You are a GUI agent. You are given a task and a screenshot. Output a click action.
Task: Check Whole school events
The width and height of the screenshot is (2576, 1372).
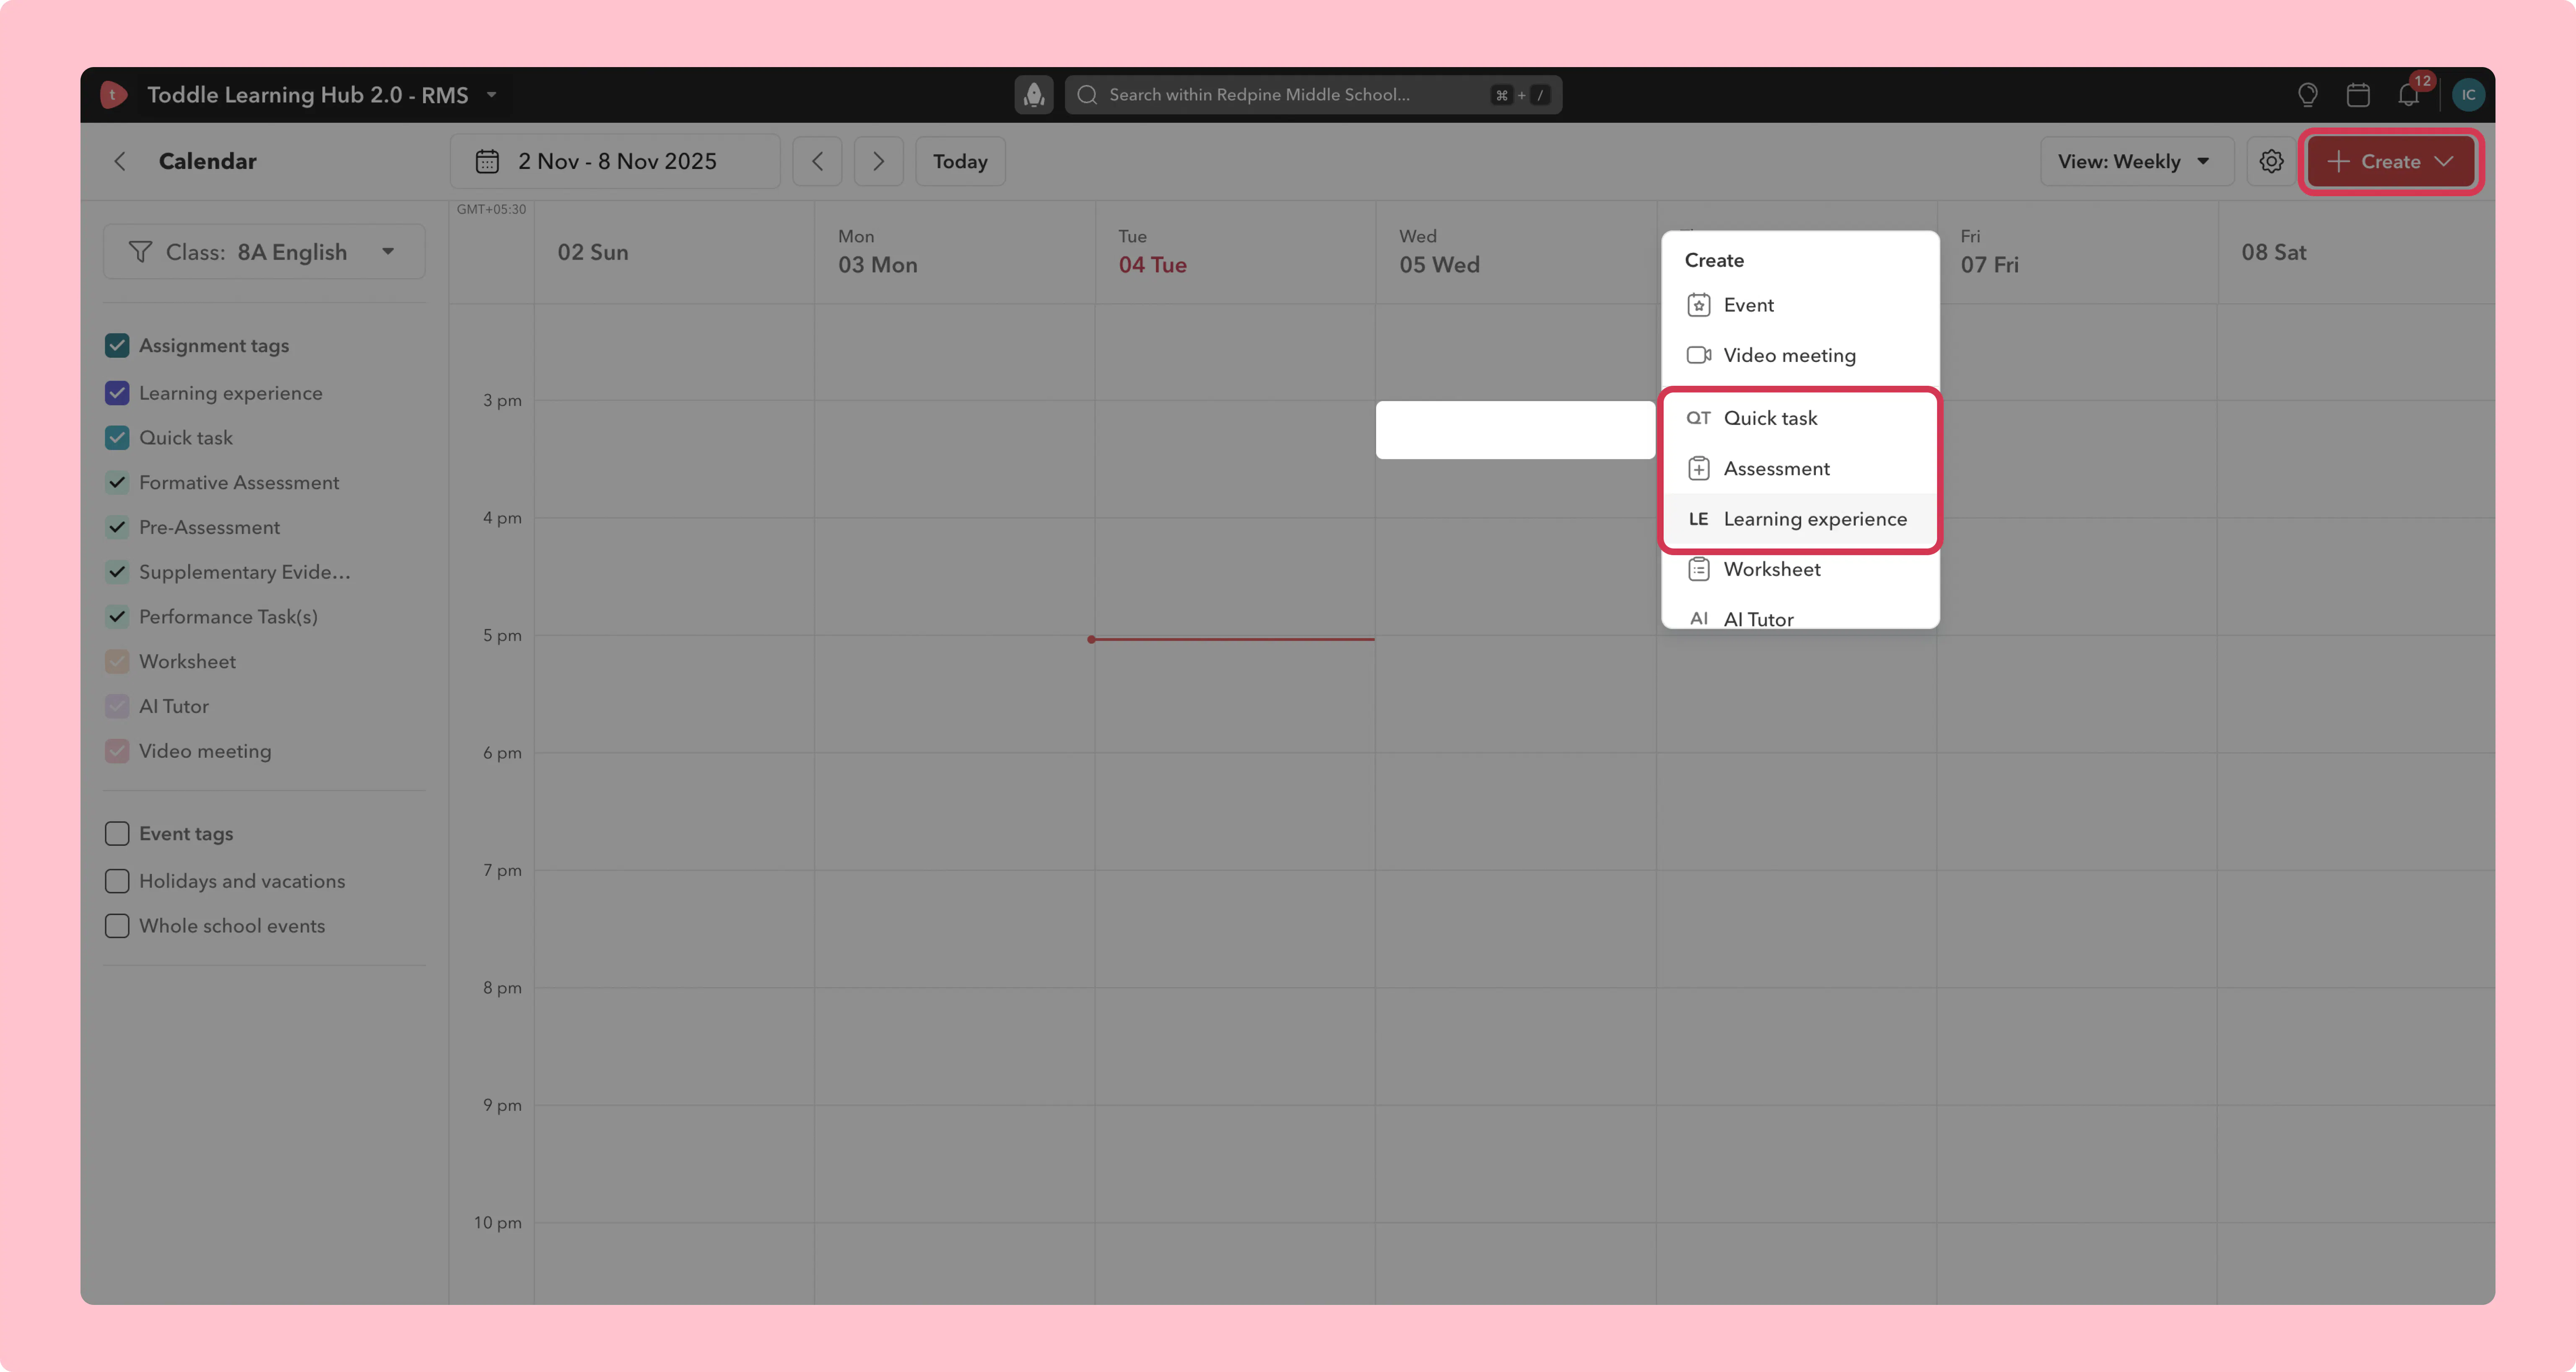point(117,926)
